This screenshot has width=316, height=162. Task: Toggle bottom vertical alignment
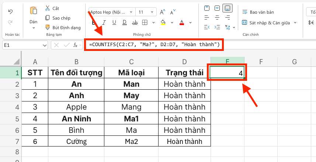[x=228, y=8]
